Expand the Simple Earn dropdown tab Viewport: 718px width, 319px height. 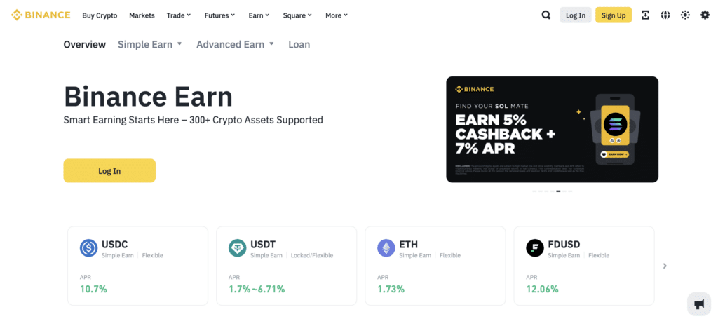click(150, 44)
